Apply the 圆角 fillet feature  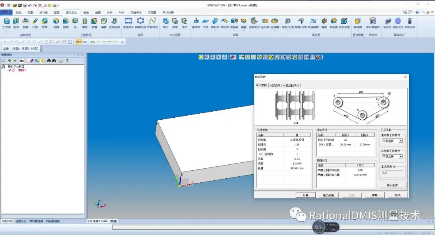(x=56, y=23)
